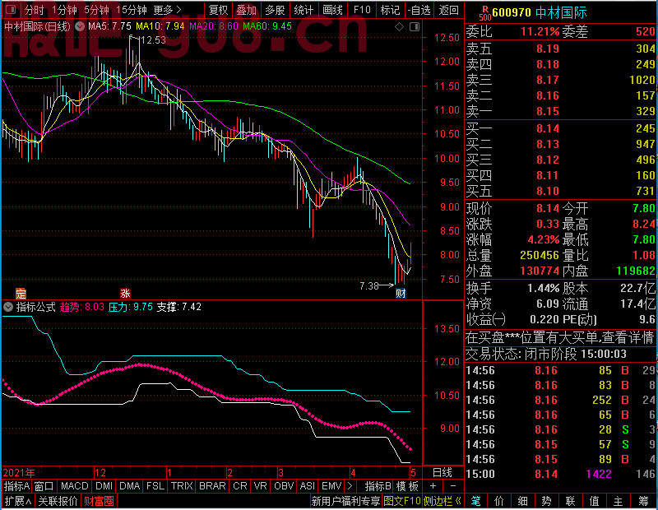Select the MACD indicator

pos(75,486)
